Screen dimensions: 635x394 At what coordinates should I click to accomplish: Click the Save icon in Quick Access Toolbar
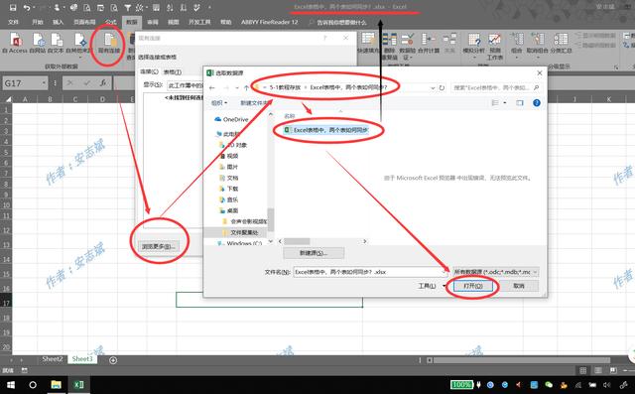point(13,7)
